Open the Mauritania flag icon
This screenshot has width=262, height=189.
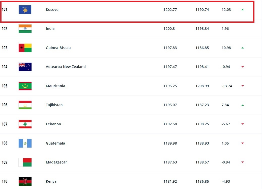25,86
